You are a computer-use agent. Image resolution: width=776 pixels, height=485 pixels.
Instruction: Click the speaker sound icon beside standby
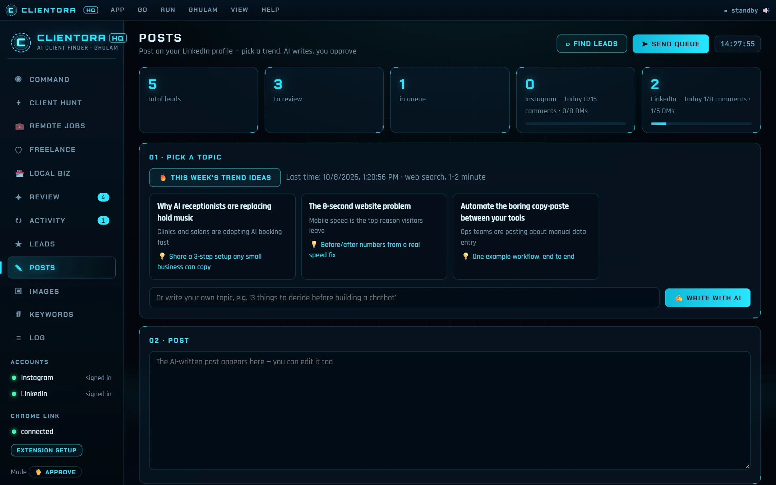tap(766, 10)
